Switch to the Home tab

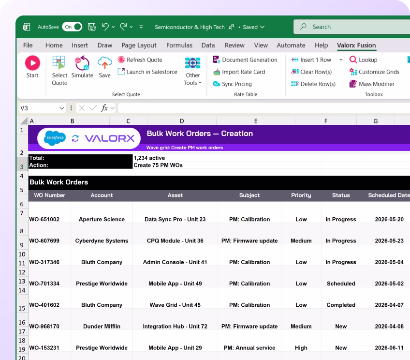54,45
